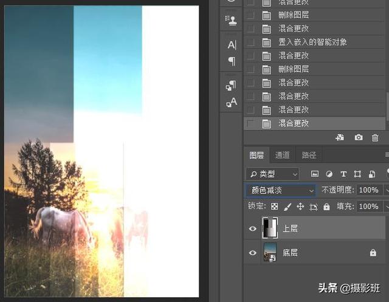Select the 删除图层 state just above 置入嵌入的智能对象

click(314, 15)
